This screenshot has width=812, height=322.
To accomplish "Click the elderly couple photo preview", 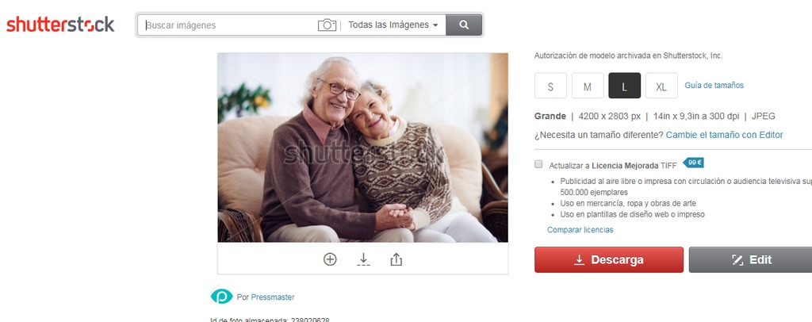I will 362,148.
